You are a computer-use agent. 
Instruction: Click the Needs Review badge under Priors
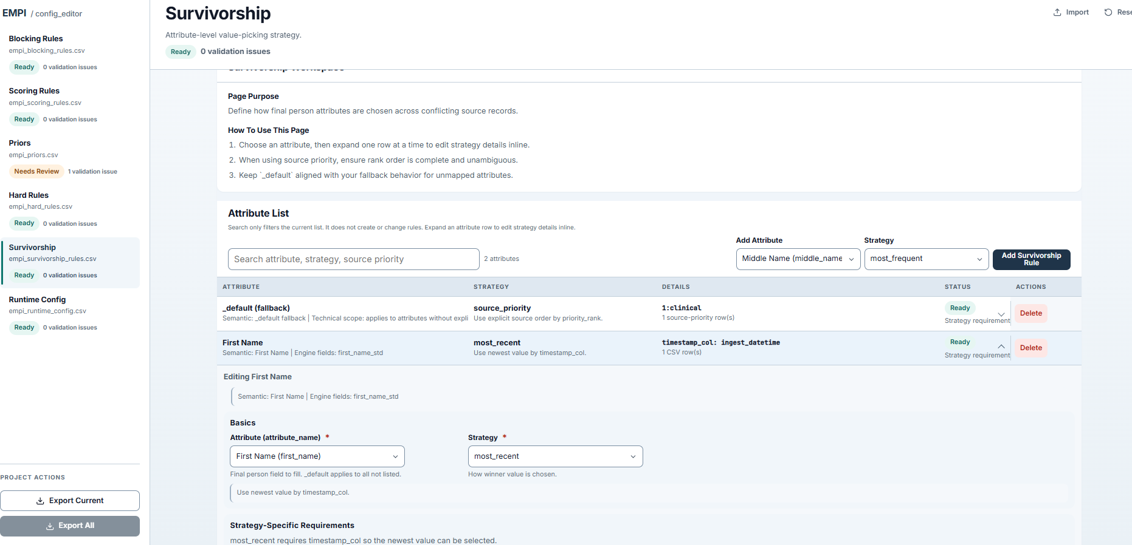tap(36, 171)
